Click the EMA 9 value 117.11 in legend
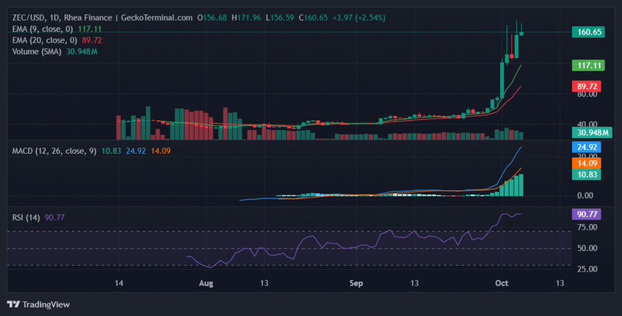Screen dimensions: 622x316 (90, 29)
